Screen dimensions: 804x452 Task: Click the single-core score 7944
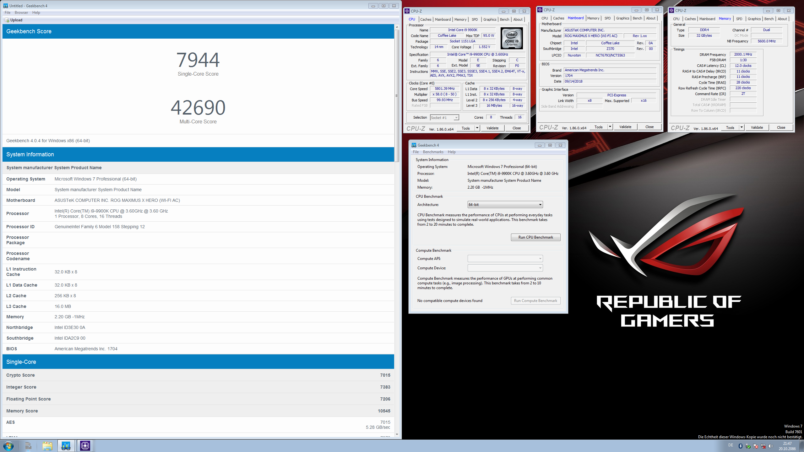(x=198, y=60)
